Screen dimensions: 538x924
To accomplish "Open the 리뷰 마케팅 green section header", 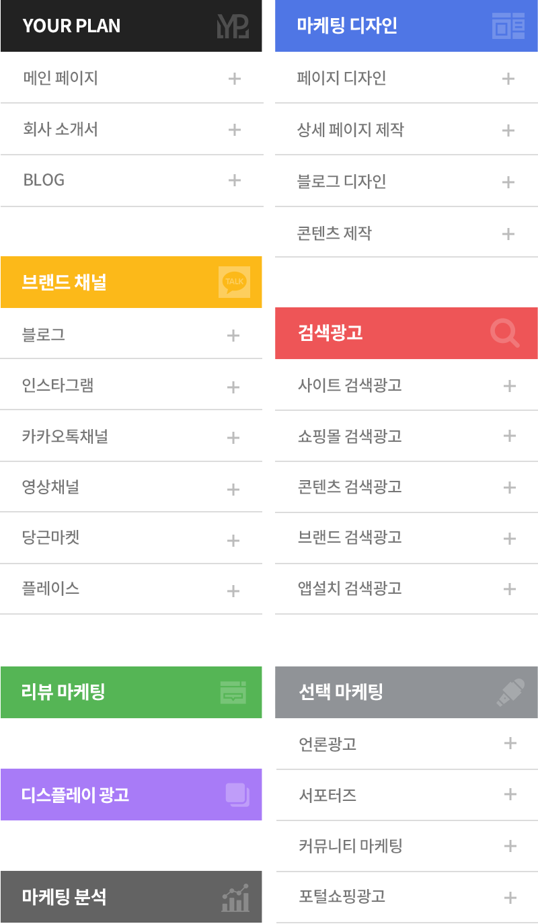I will point(131,692).
